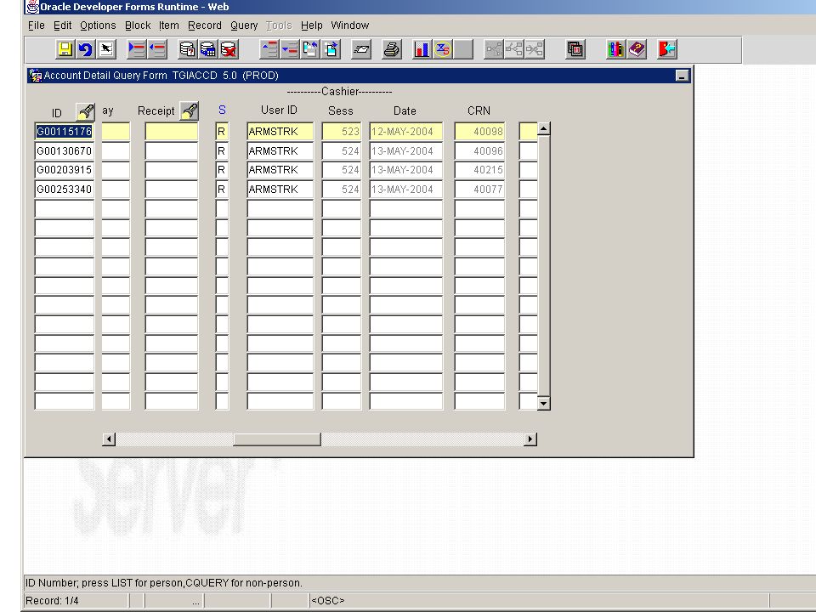Screen dimensions: 816x612
Task: Click the Previous Block toolbar icon
Action: tap(310, 49)
